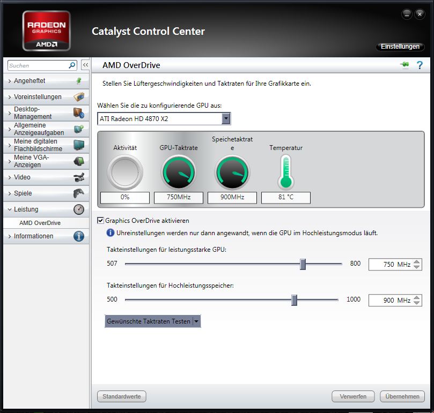
Task: Expand the Voreinstellungen section
Action: pyautogui.click(x=10, y=97)
